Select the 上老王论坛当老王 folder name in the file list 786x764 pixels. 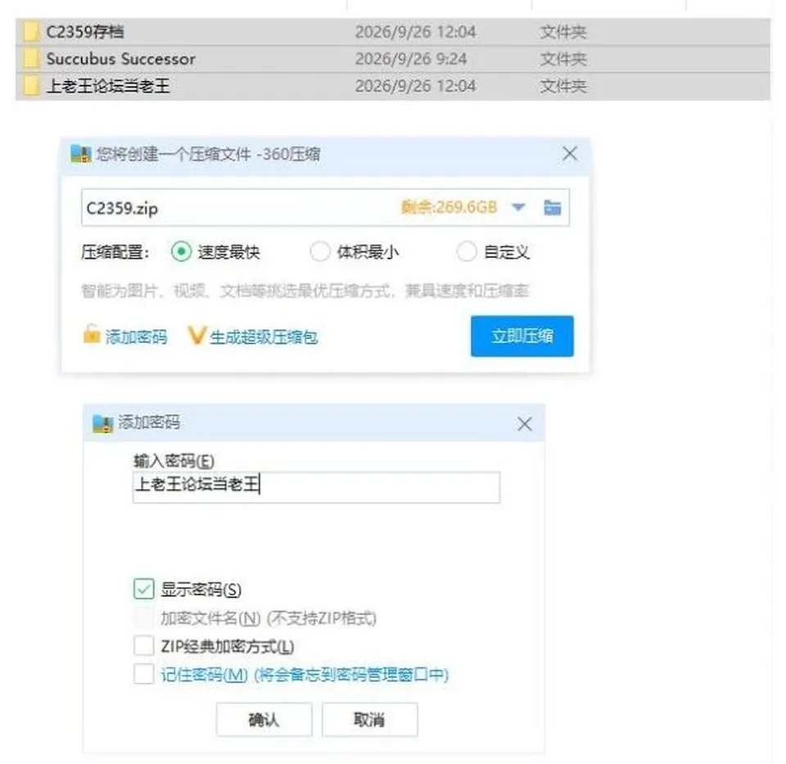[108, 86]
